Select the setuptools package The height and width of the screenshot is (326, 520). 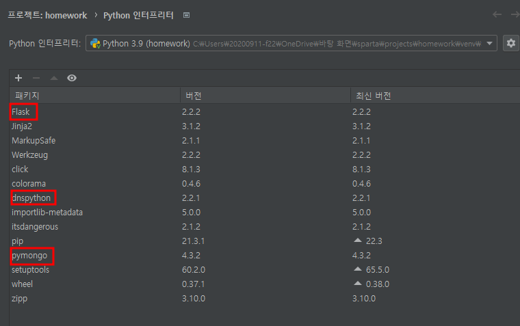tap(31, 270)
